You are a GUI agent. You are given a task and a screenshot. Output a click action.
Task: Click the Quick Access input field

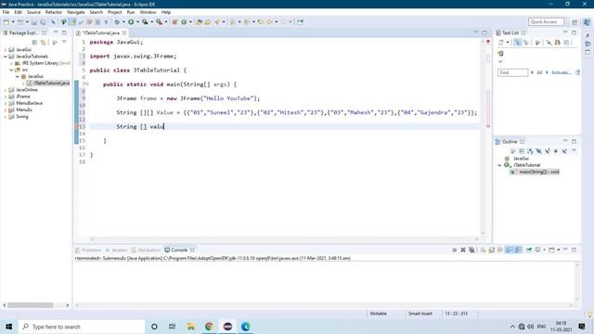point(547,22)
